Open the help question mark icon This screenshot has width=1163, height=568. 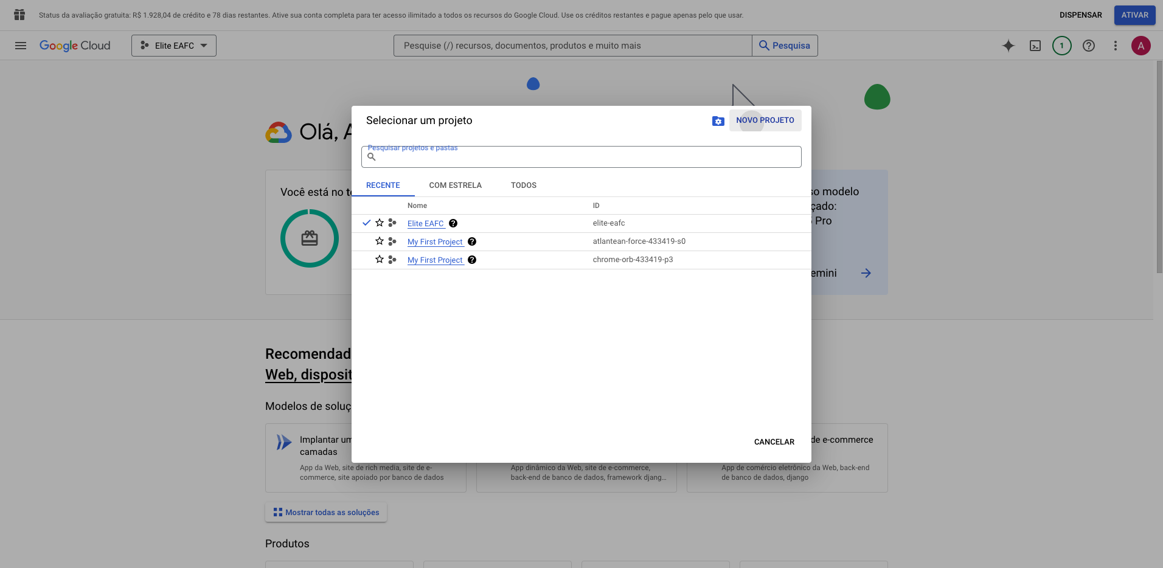coord(1089,46)
